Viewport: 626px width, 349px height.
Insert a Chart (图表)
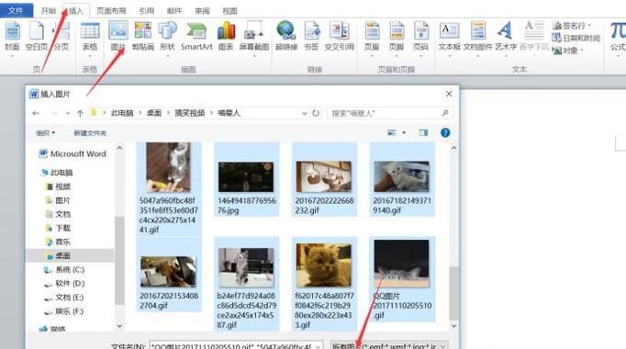click(226, 37)
